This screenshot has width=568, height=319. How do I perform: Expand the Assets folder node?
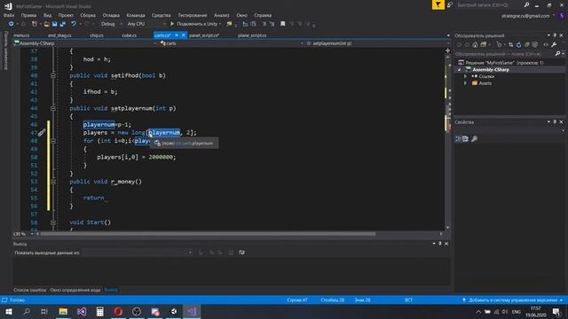[466, 83]
